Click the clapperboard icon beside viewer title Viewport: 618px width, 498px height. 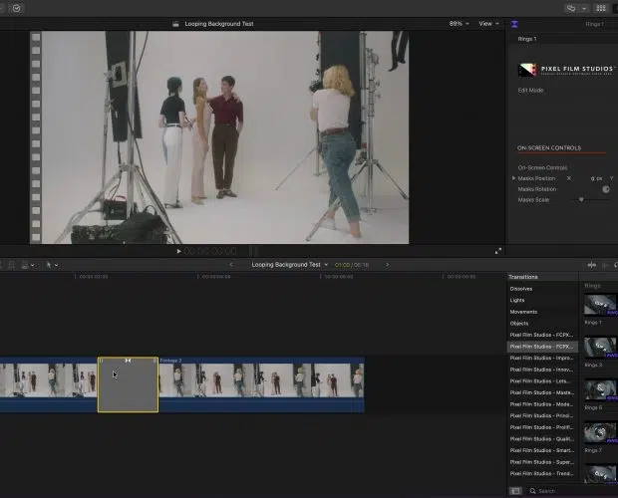point(175,24)
